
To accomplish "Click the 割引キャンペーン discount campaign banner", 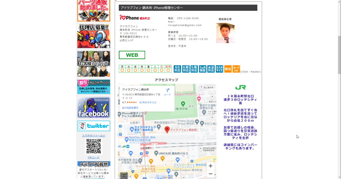I will [x=94, y=87].
